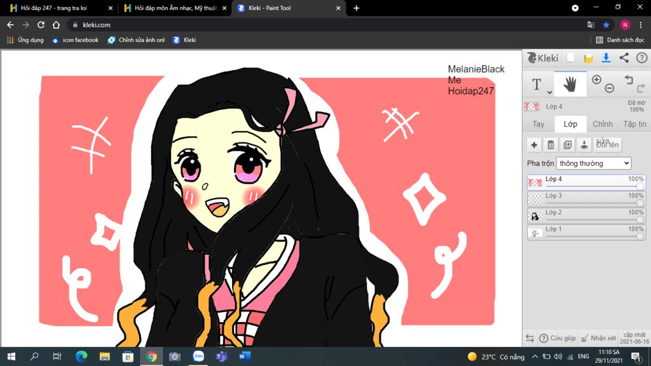651x366 pixels.
Task: Open Chrome media control dropdown
Action: (575, 8)
